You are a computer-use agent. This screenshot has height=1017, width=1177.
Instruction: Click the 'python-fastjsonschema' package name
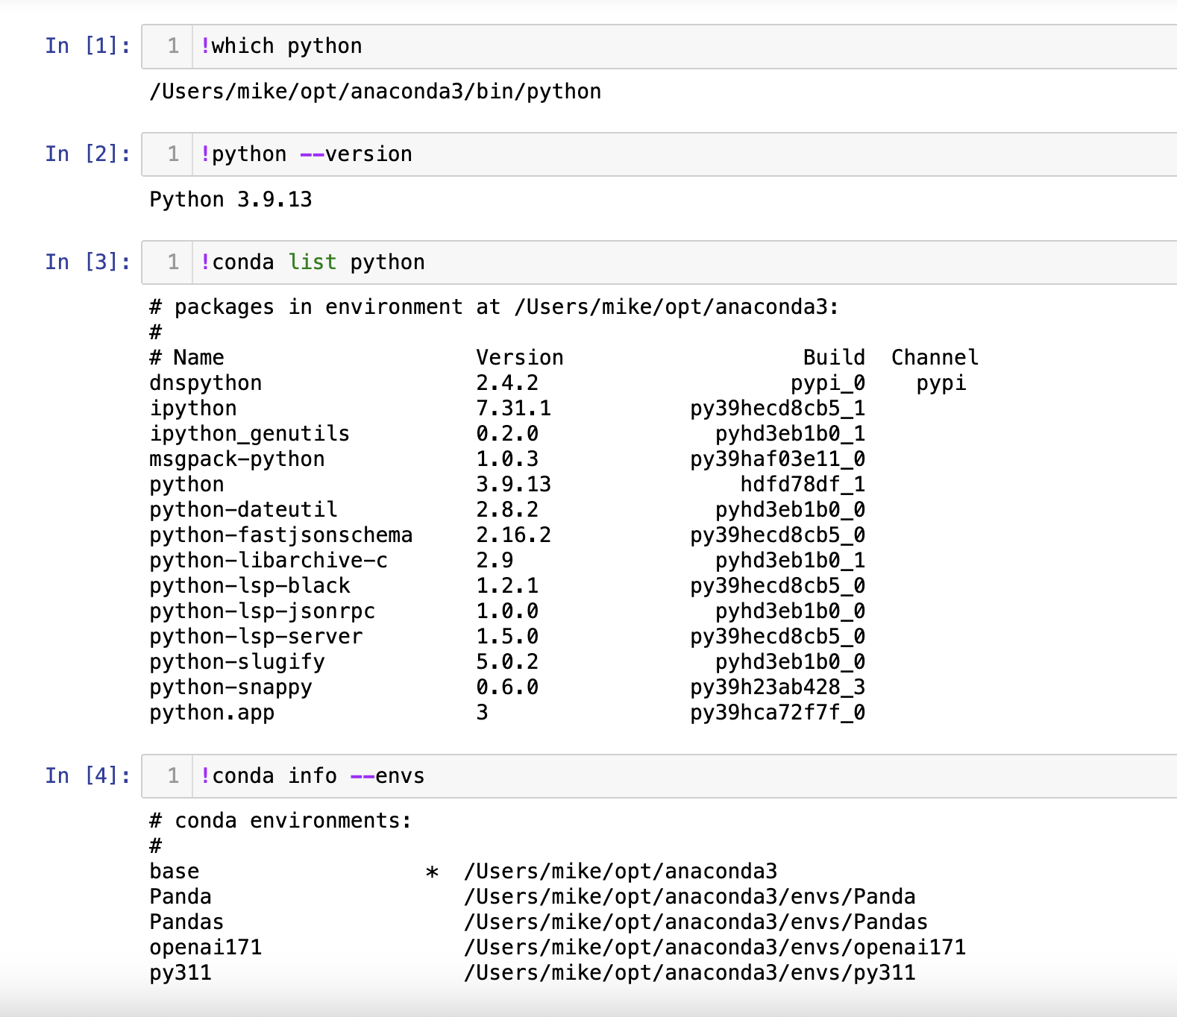coord(281,535)
